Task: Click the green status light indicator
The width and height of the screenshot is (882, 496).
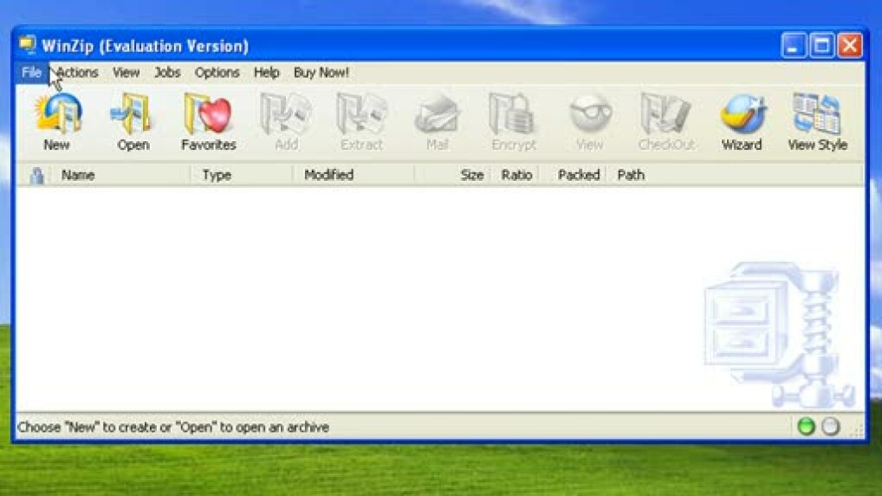Action: click(806, 427)
